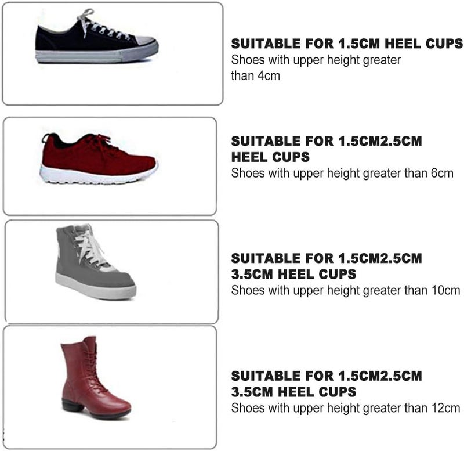The width and height of the screenshot is (464, 451).
Task: Click the lace-up front of the burgundy boot
Action: [93, 371]
